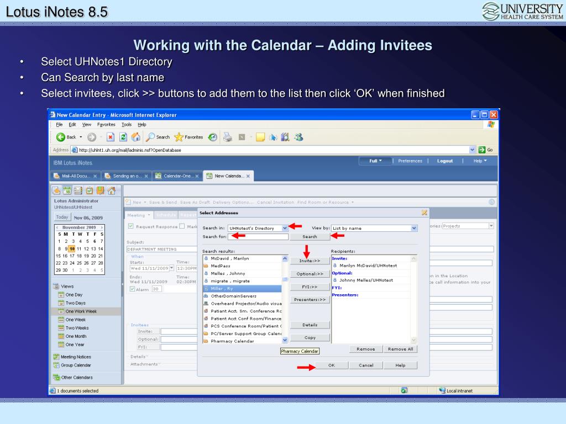
Task: Click the Favorites star icon
Action: tap(179, 137)
